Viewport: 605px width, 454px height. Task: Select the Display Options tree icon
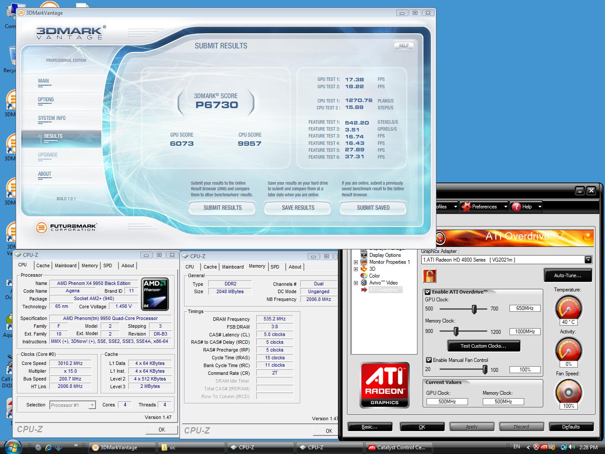click(x=364, y=255)
